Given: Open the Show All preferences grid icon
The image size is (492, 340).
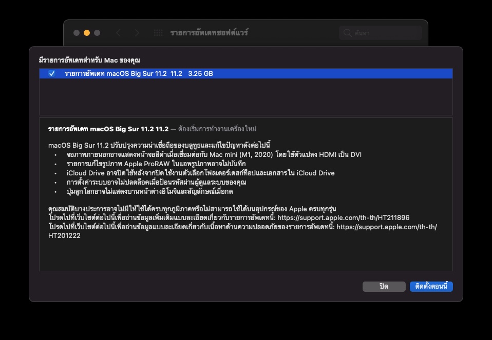Looking at the screenshot, I should coord(158,33).
